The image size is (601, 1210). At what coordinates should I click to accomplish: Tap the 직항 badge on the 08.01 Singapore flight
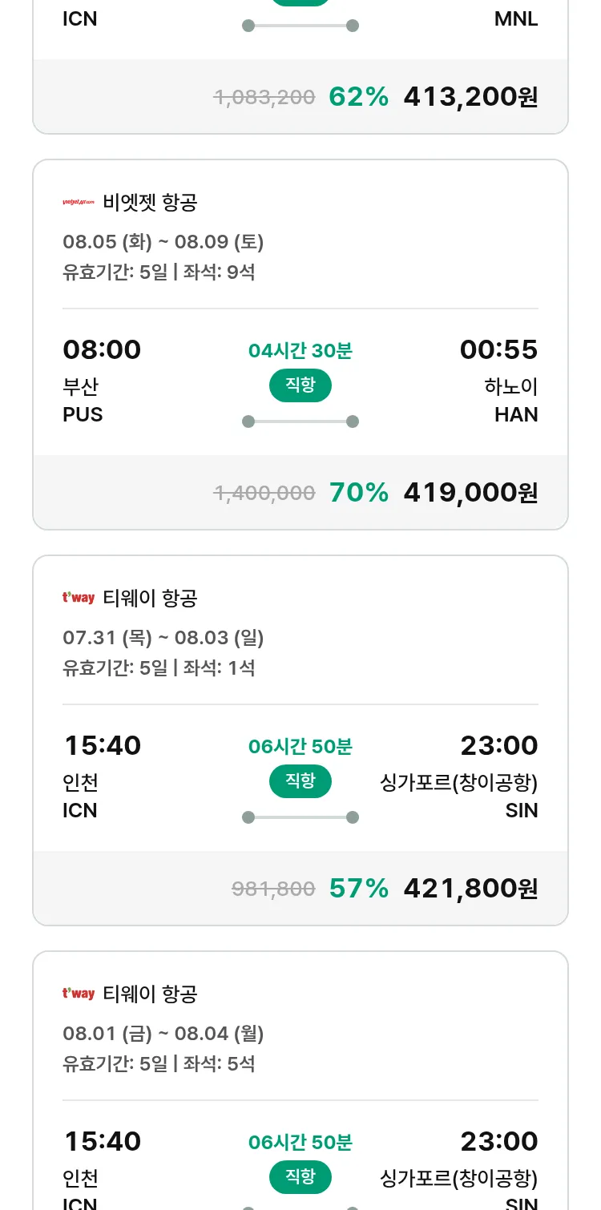click(x=300, y=1177)
